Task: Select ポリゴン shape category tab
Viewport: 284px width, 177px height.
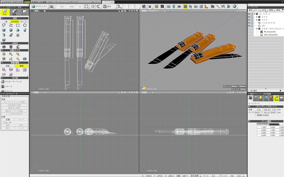Action: pyautogui.click(x=24, y=22)
